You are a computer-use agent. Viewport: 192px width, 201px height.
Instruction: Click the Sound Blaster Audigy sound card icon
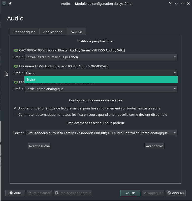click(15, 50)
